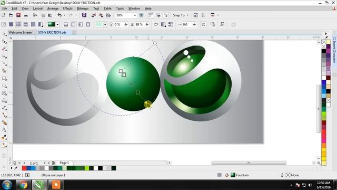Toggle Show Grid in the toolbar
The height and width of the screenshot is (190, 337).
(158, 15)
